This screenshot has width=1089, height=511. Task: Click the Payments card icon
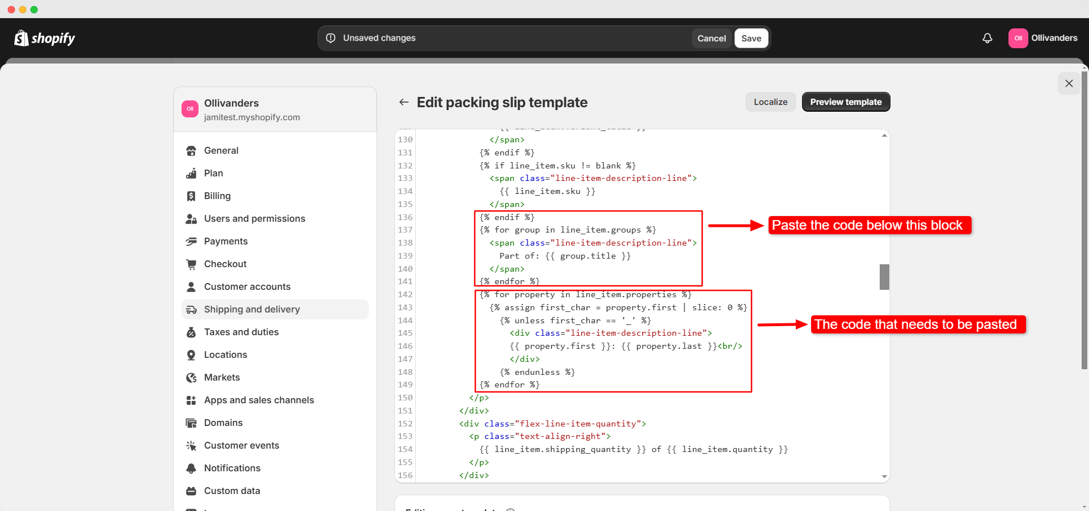(191, 242)
